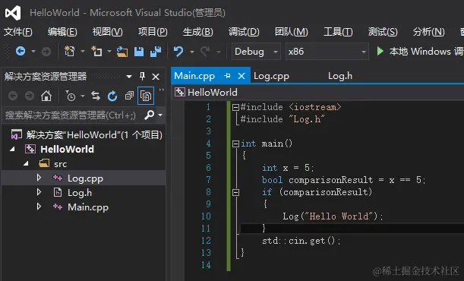Open the New Project dropdown arrow
This screenshot has width=464, height=281.
(83, 52)
